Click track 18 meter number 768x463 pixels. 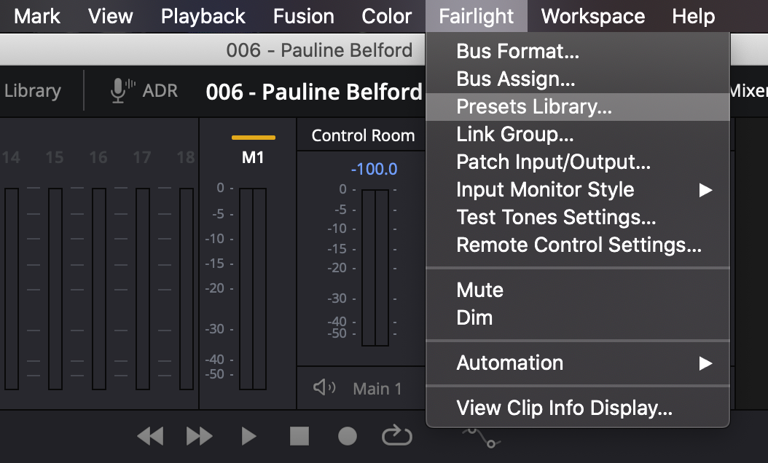(186, 157)
